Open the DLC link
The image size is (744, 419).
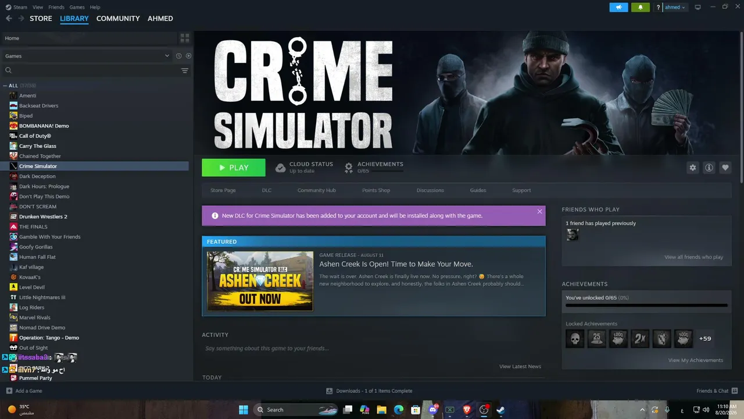[267, 190]
